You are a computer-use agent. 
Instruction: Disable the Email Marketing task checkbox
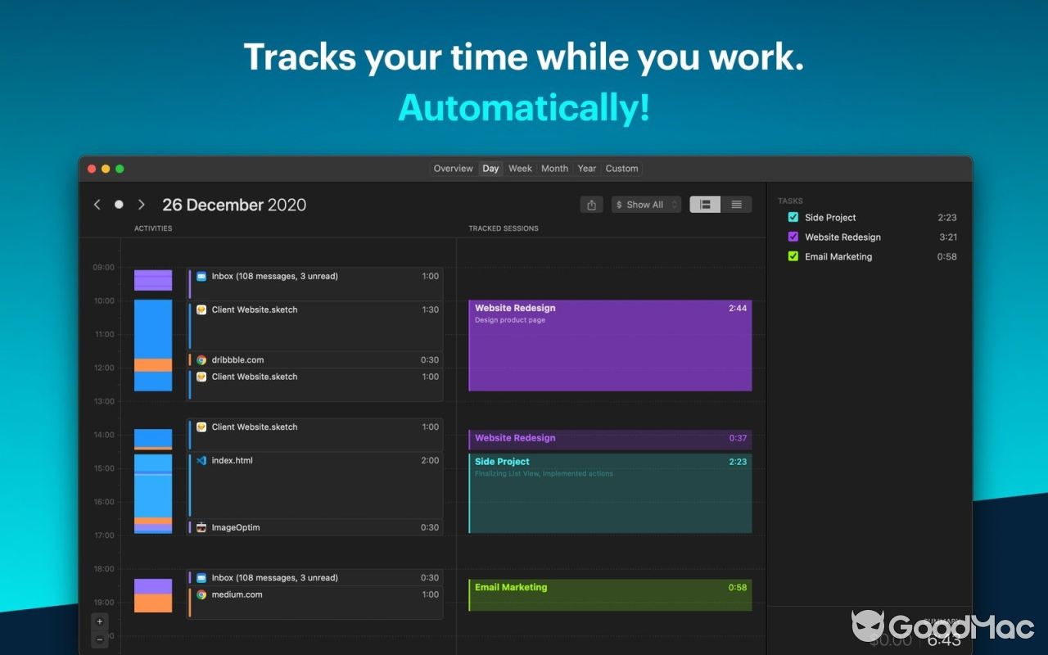pos(793,256)
